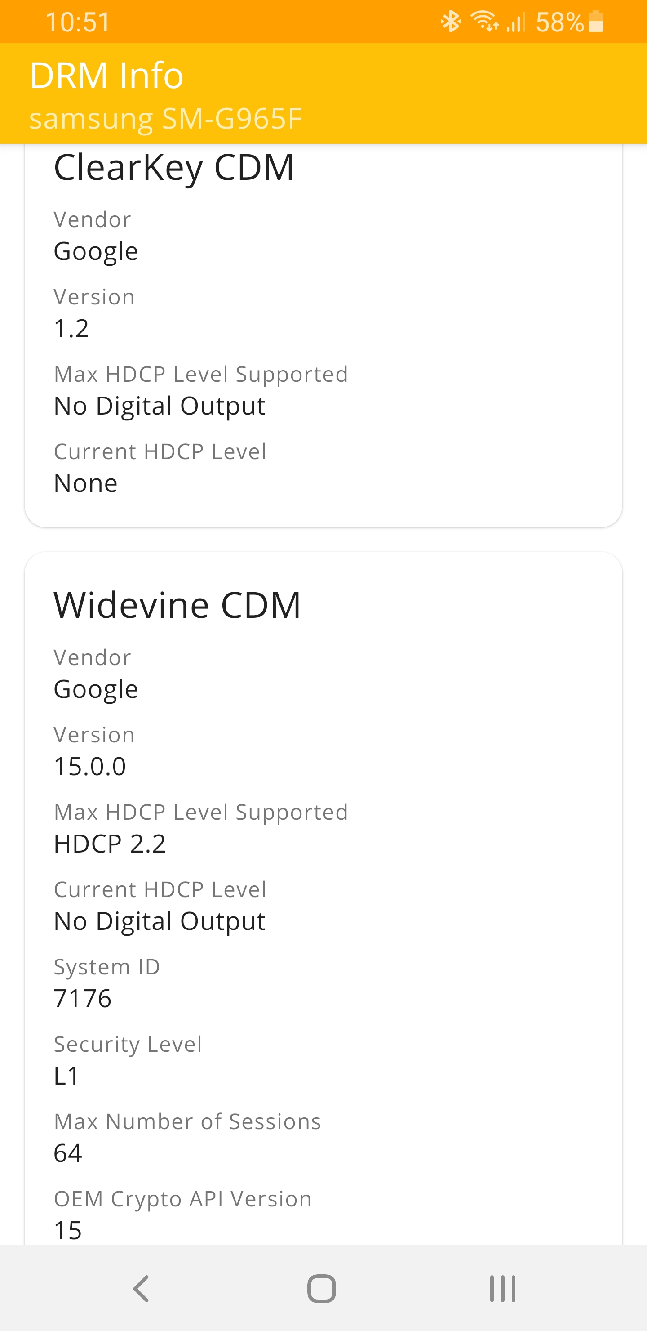Select the Widevine Version 15.0.0 text

pos(90,767)
